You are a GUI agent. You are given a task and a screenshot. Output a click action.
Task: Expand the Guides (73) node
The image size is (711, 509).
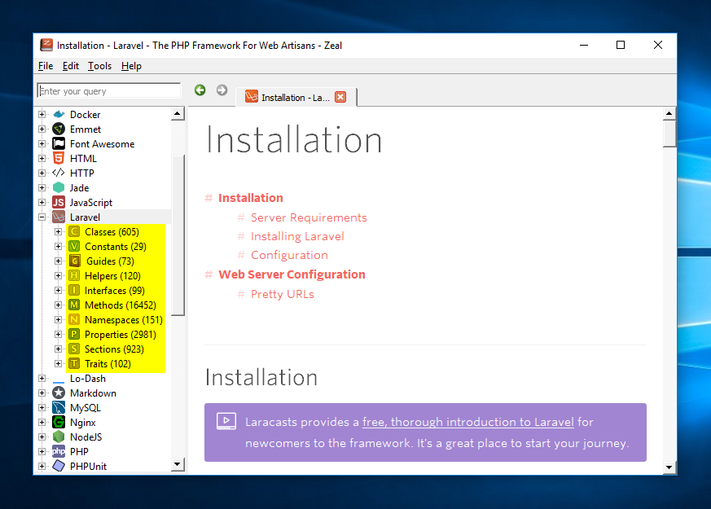click(x=58, y=261)
